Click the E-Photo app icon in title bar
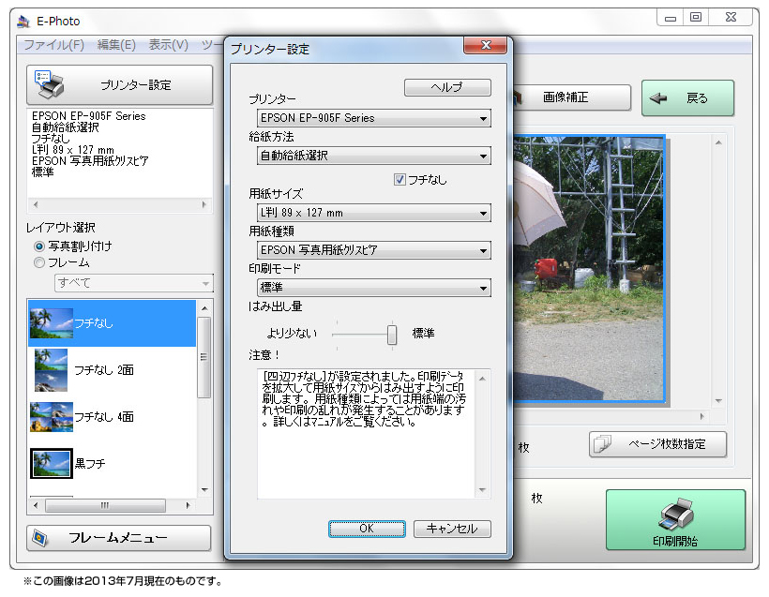Screen dimensions: 769x597 [x=23, y=21]
